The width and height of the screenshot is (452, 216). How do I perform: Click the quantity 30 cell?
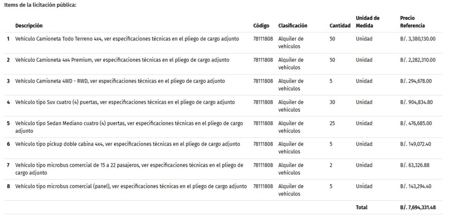332,102
